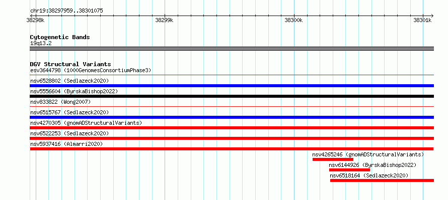This screenshot has height=200, width=448.
Task: Click the black nsv5556604 variant bar
Action: (232, 96)
